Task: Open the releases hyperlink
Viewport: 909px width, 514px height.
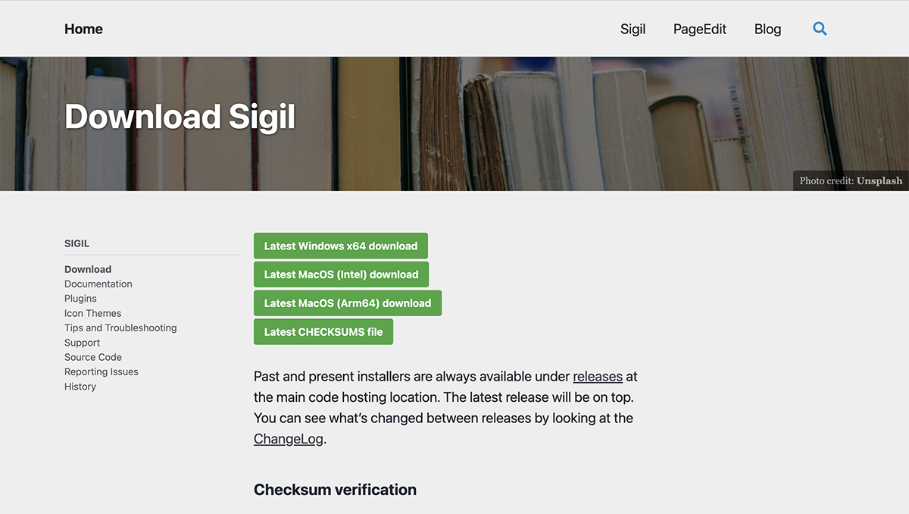Action: pyautogui.click(x=598, y=376)
